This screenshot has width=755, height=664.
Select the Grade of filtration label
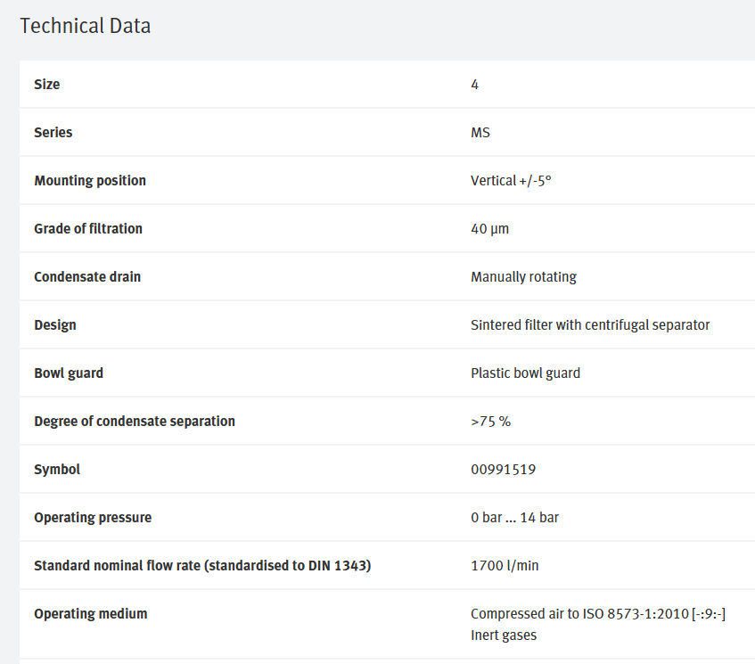tap(88, 229)
